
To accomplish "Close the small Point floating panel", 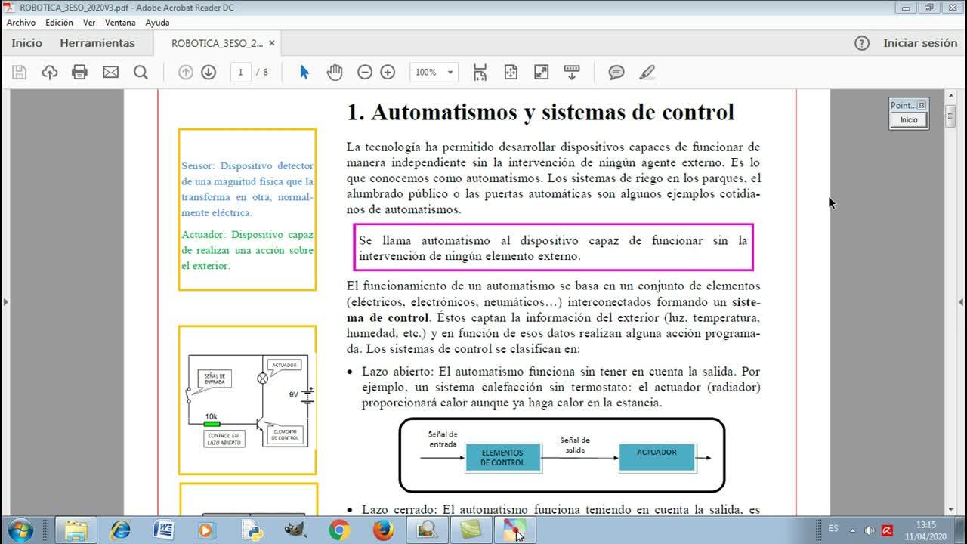I will [922, 106].
